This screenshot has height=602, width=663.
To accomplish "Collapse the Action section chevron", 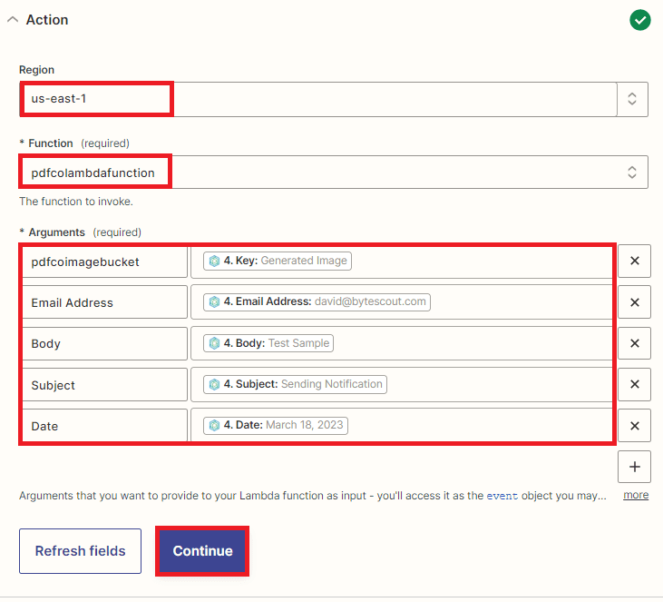I will [x=13, y=20].
